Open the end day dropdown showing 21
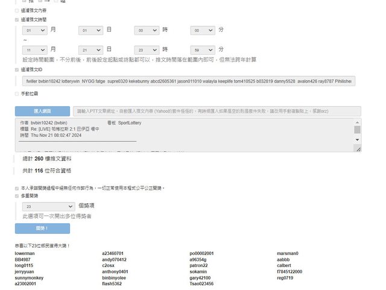This screenshot has height=290, width=386. (x=90, y=49)
